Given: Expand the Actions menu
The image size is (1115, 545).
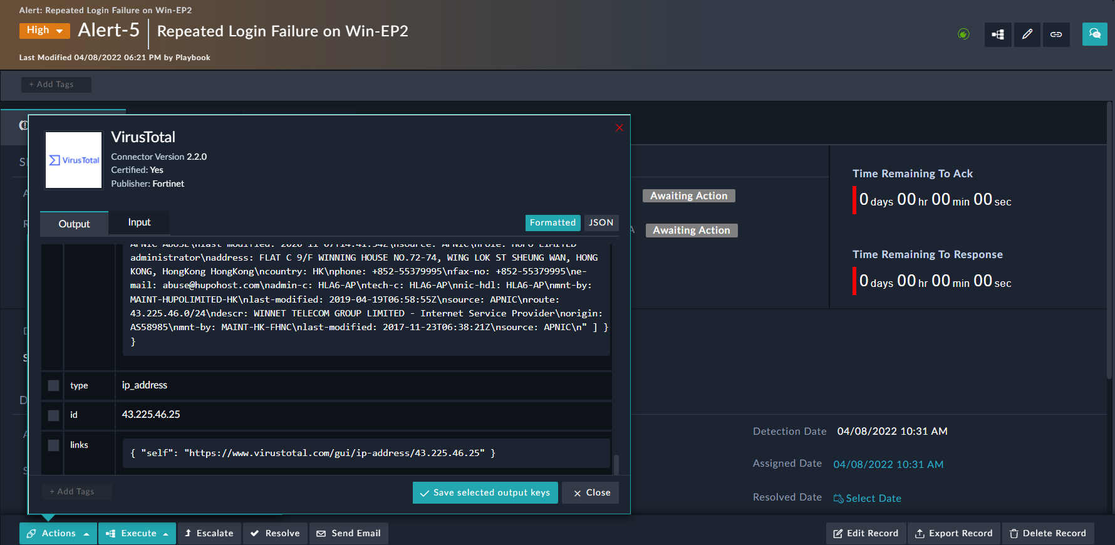Looking at the screenshot, I should (58, 533).
